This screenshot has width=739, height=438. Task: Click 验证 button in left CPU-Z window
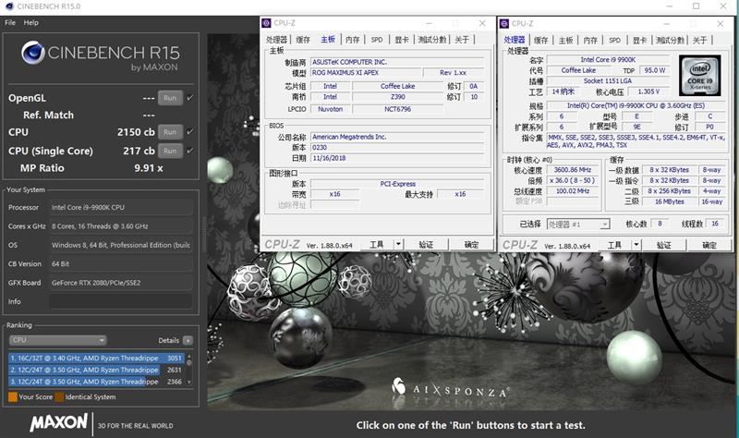click(x=426, y=244)
